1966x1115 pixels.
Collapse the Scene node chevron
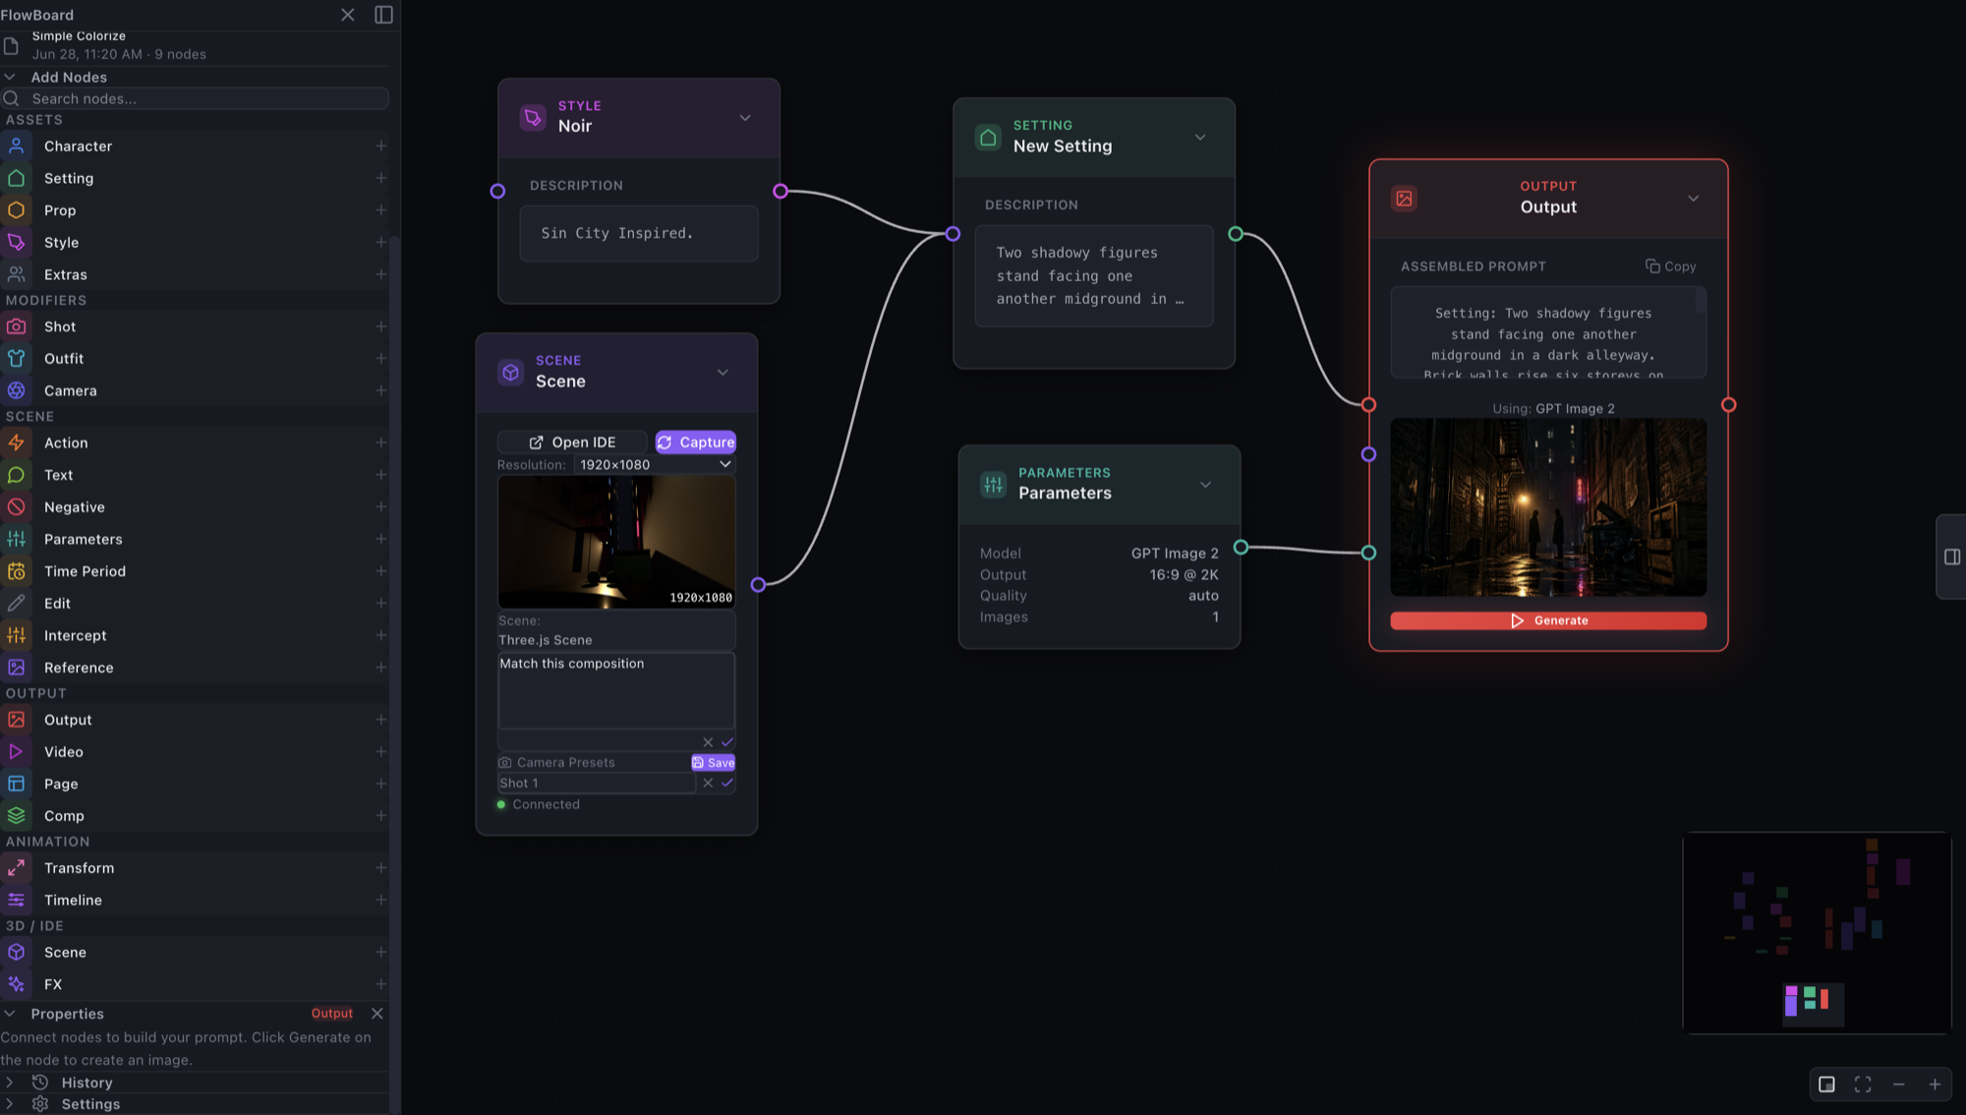[x=723, y=373]
